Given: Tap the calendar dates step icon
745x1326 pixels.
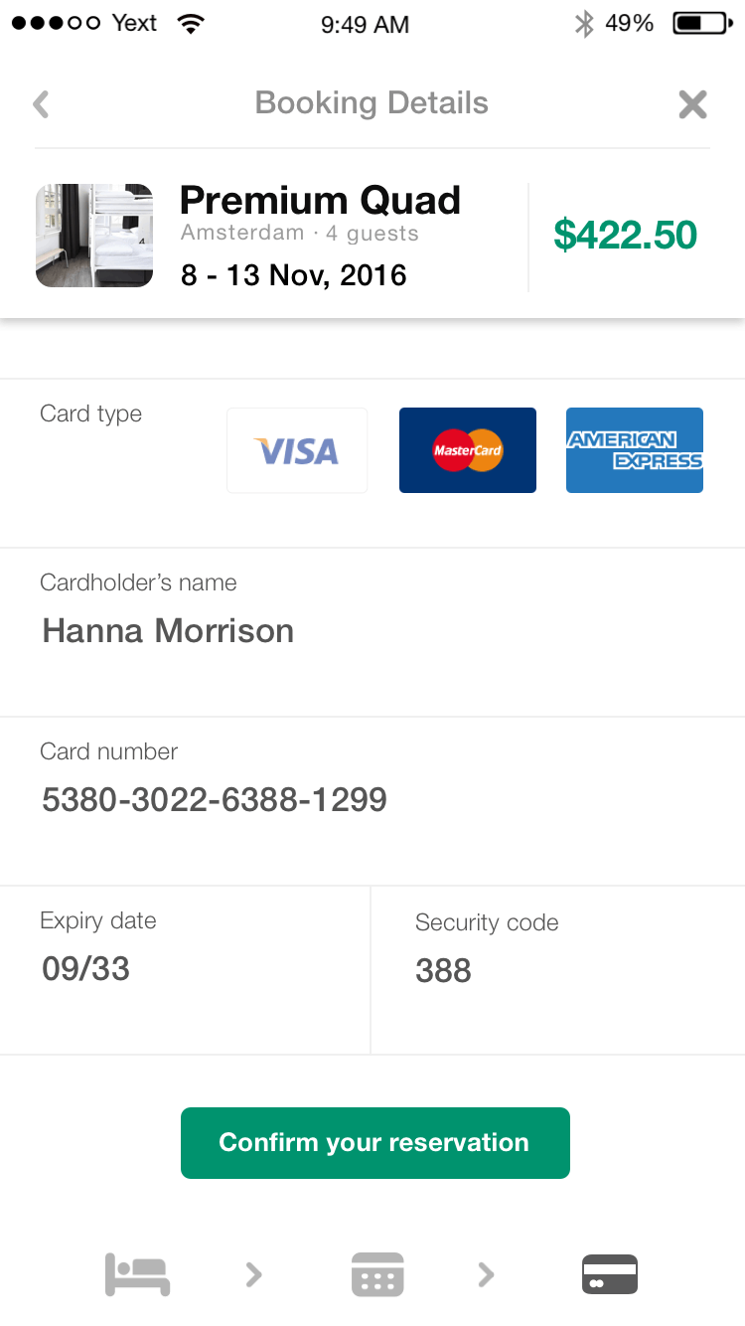Looking at the screenshot, I should tap(377, 1274).
